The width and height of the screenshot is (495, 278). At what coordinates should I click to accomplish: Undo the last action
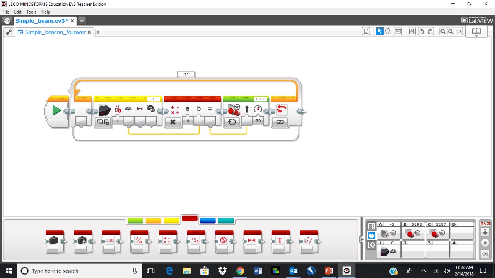[x=422, y=31]
